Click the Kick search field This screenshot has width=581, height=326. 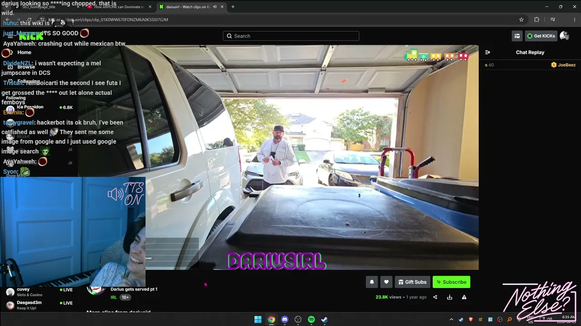[291, 36]
